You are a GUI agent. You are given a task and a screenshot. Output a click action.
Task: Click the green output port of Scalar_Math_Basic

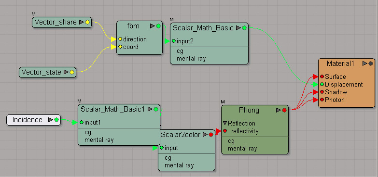(244, 28)
